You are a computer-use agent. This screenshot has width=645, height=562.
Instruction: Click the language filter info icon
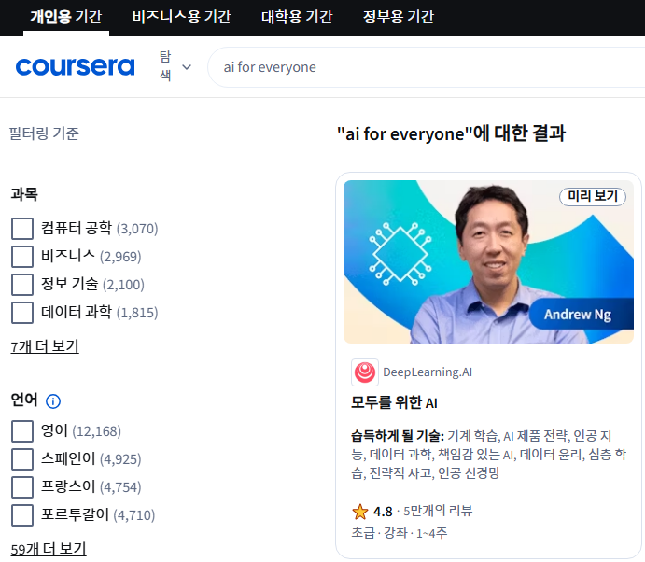(x=53, y=401)
